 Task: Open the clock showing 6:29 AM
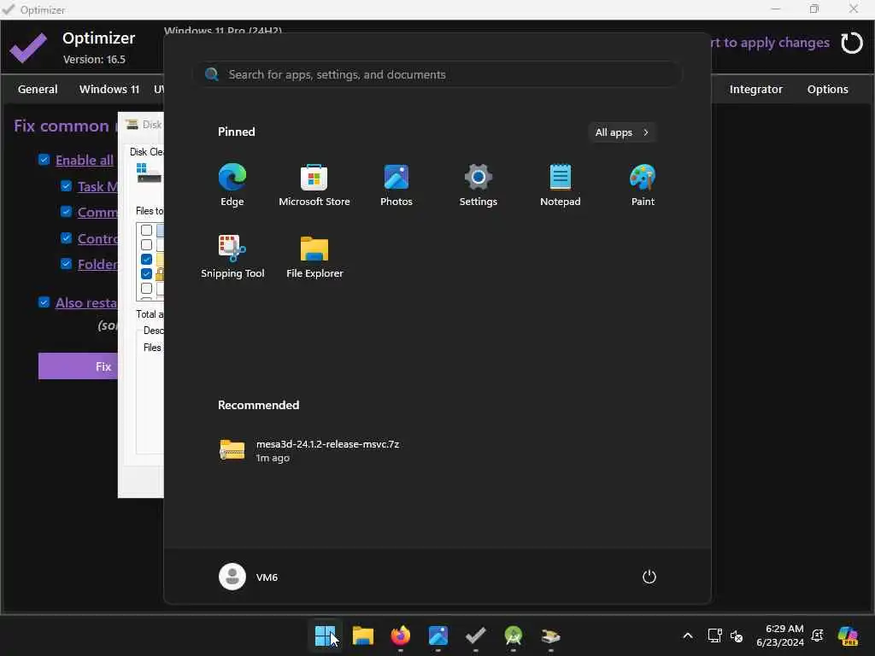780,635
